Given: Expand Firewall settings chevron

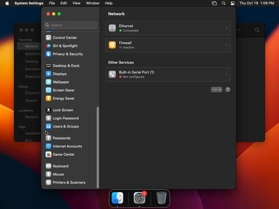Looking at the screenshot, I should click(226, 45).
